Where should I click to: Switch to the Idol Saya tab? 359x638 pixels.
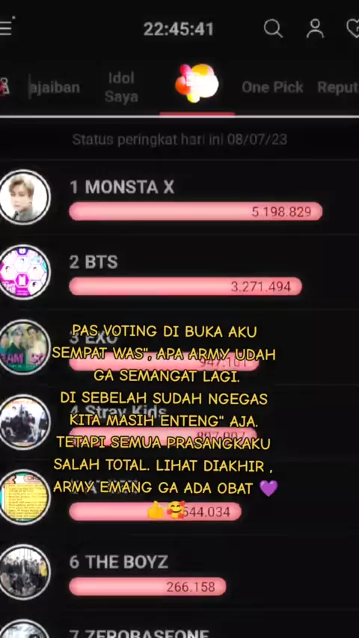point(121,87)
